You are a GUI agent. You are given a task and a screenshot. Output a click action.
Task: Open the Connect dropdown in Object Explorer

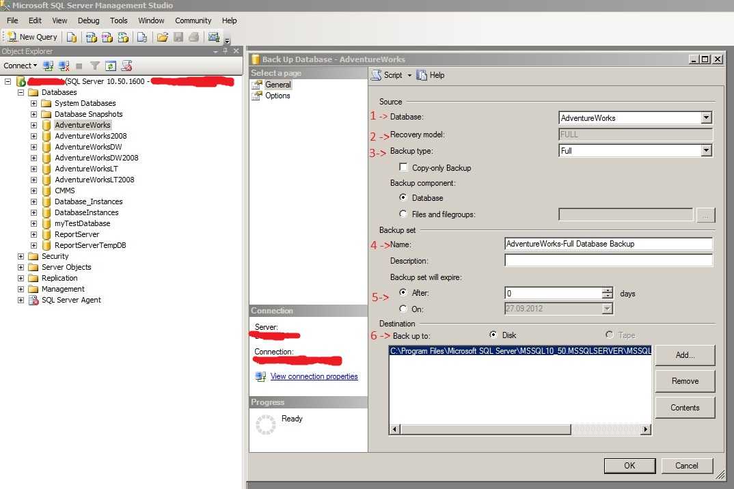[x=20, y=66]
